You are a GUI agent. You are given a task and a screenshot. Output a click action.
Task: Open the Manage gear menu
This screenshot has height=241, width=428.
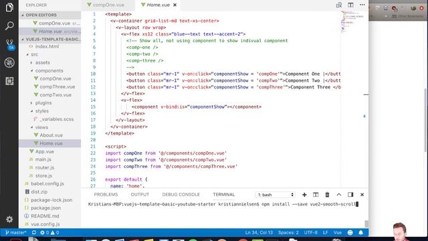coord(9,219)
